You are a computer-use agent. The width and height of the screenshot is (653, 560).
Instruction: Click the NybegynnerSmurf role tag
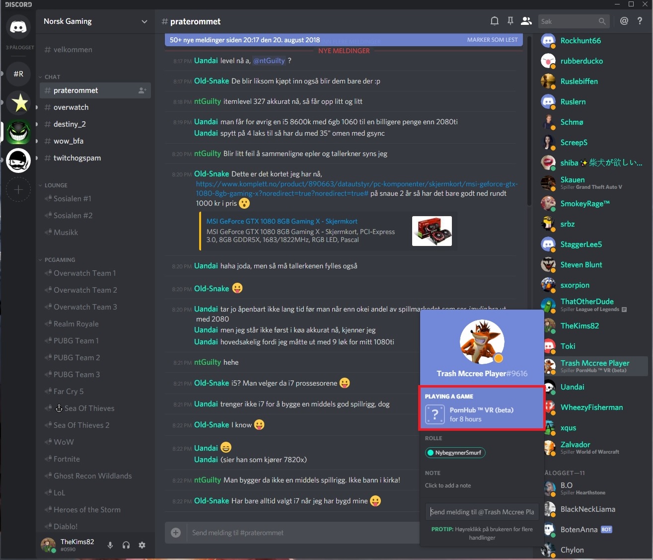(x=455, y=453)
